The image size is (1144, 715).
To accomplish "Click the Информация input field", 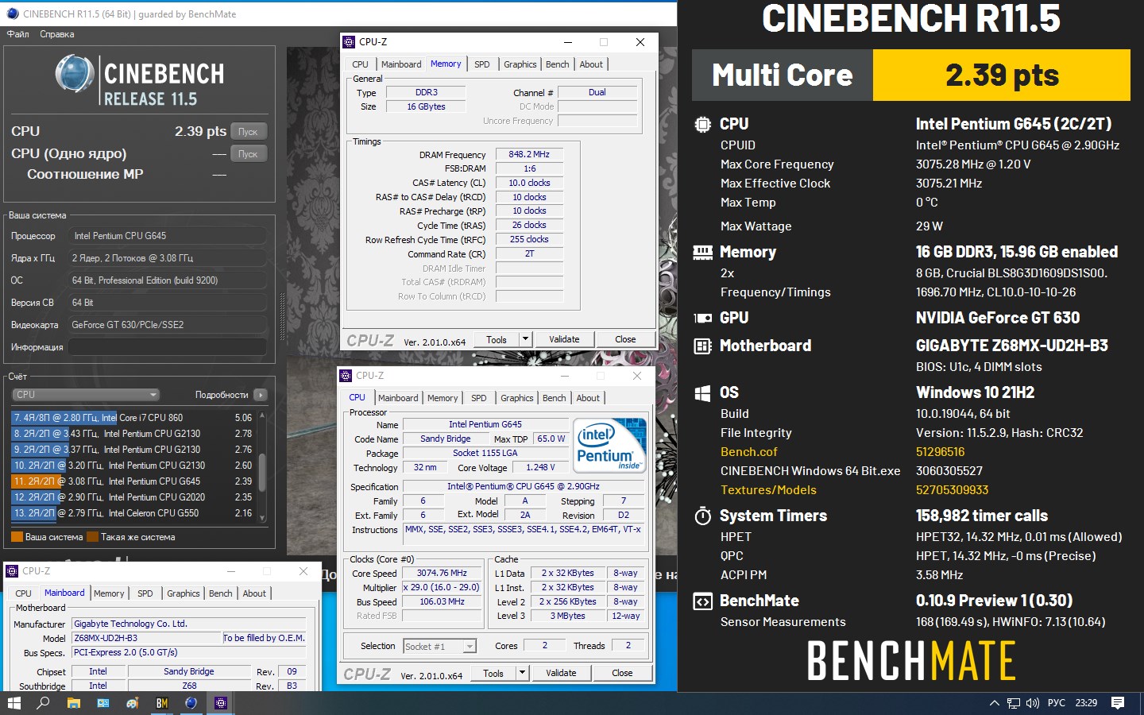I will click(167, 347).
